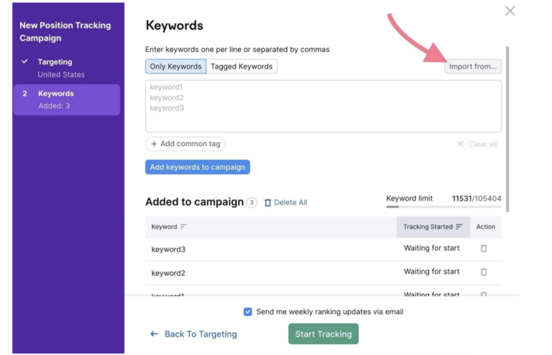The width and height of the screenshot is (552, 355).
Task: Switch to Tagged Keywords mode
Action: (241, 66)
